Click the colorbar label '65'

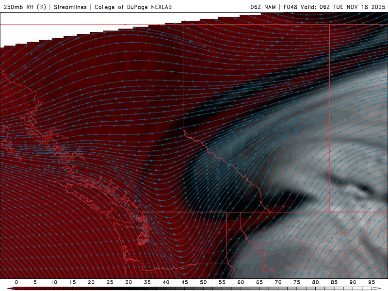[259, 282]
